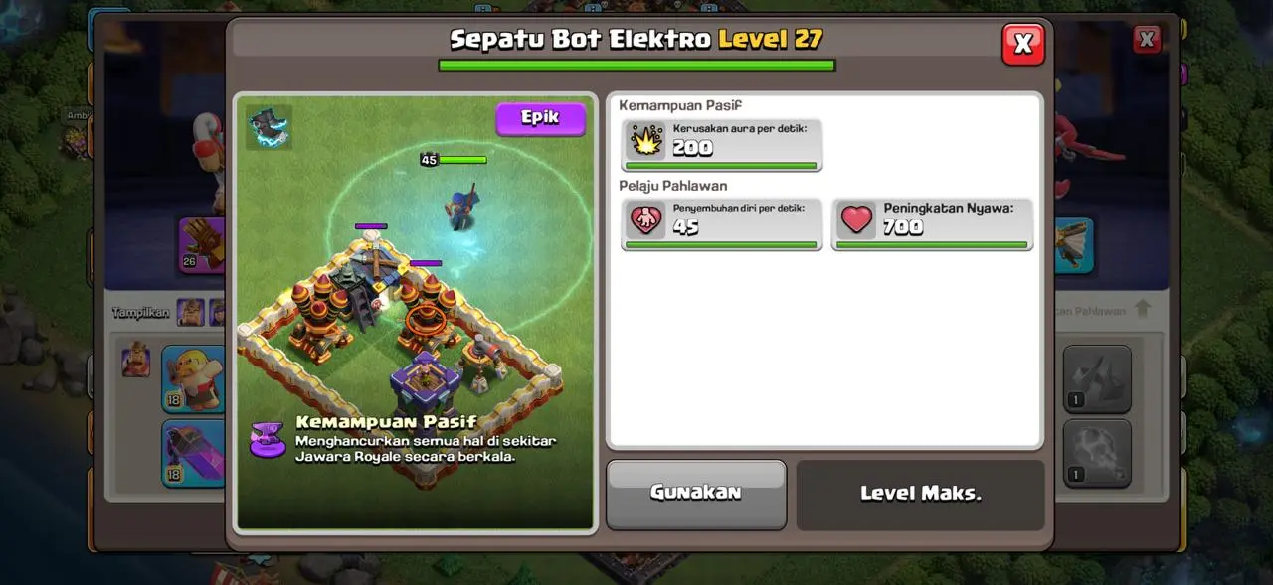Tap the Electro Boots equipment icon

tap(269, 127)
